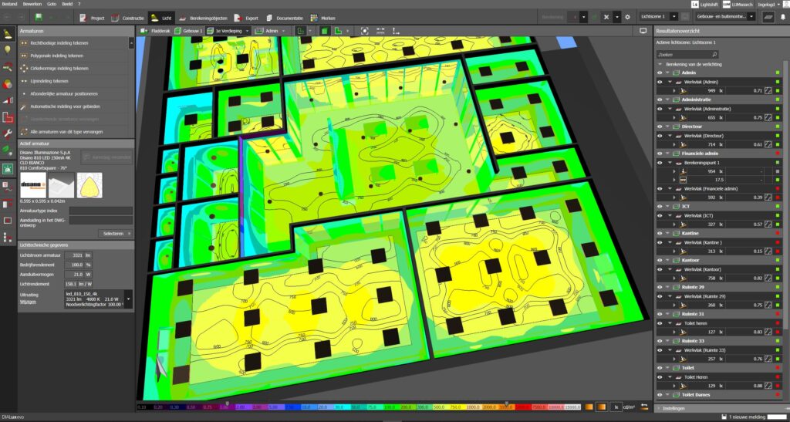
Task: Switch to the Constructie mode tab
Action: [127, 18]
